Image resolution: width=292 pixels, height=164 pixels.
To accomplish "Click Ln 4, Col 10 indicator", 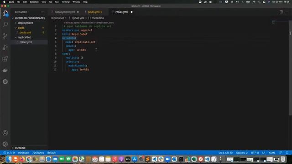I will pos(225,153).
